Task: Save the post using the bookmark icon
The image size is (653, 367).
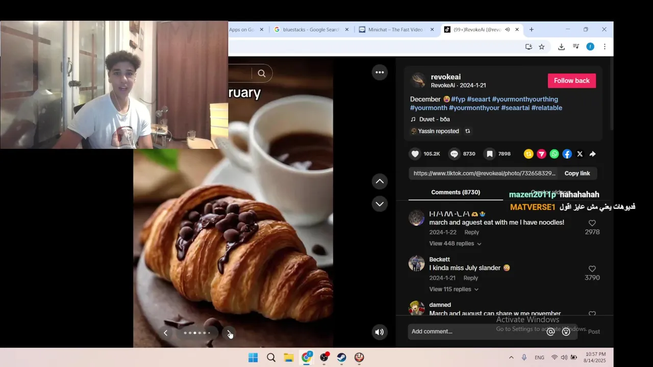Action: [490, 154]
